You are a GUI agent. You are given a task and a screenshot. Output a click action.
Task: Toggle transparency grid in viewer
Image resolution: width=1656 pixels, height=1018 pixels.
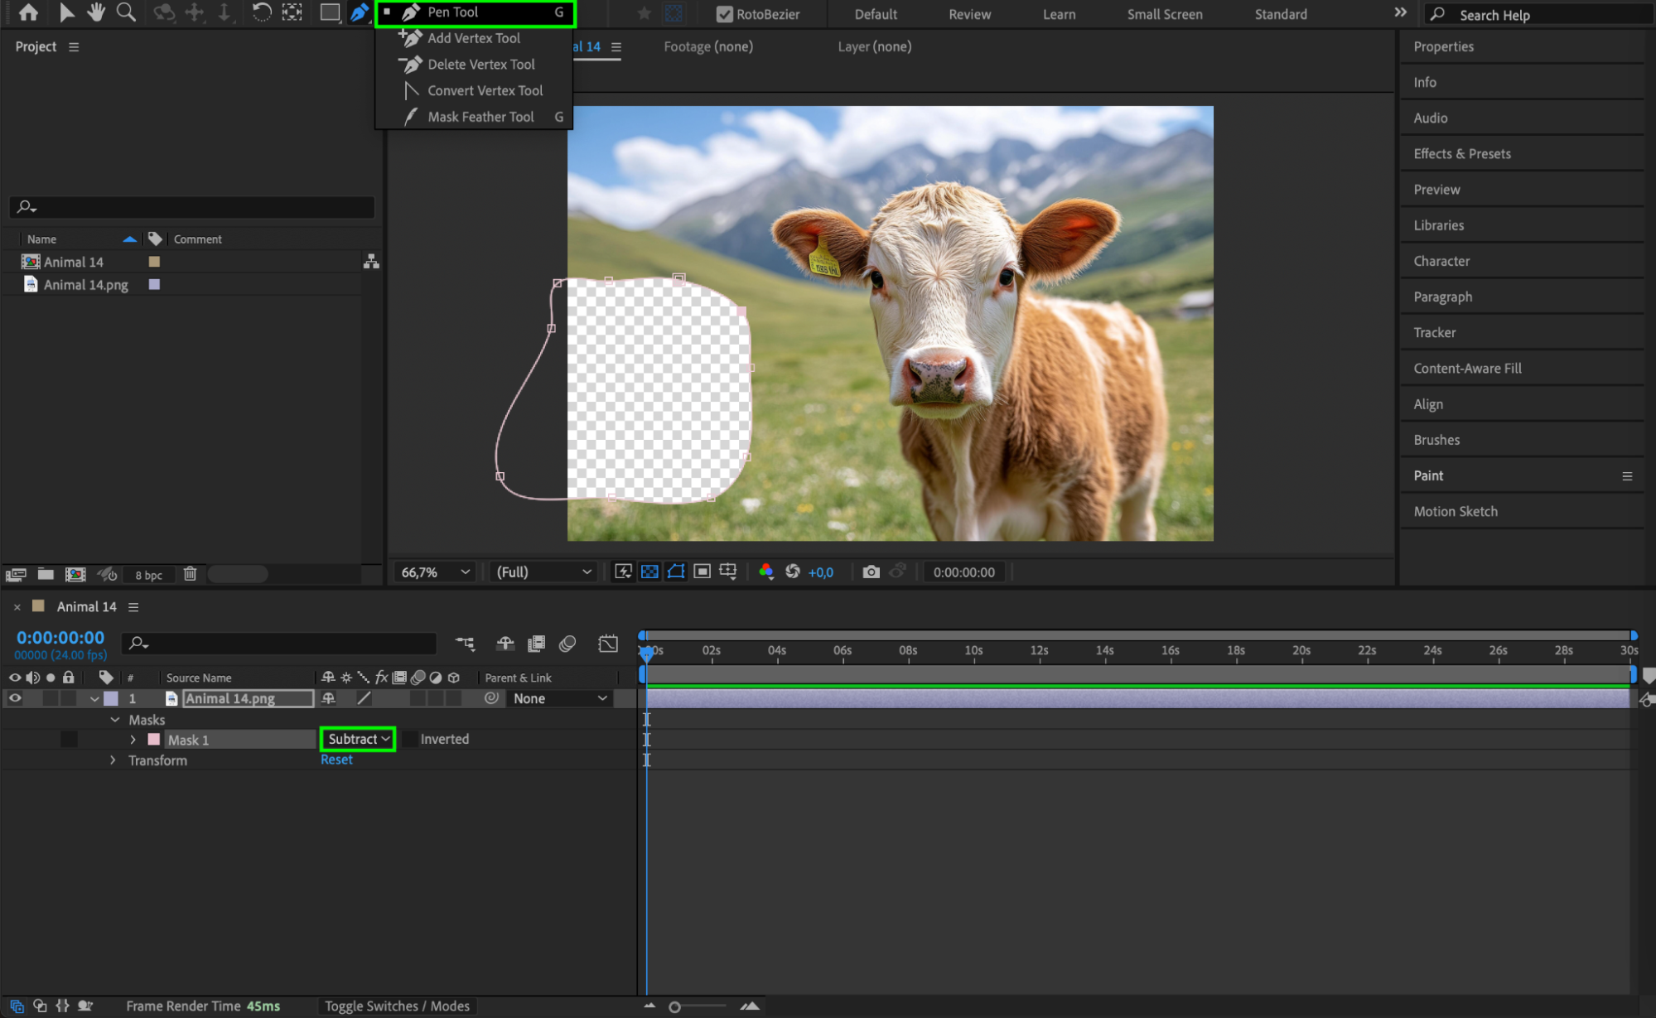point(649,572)
